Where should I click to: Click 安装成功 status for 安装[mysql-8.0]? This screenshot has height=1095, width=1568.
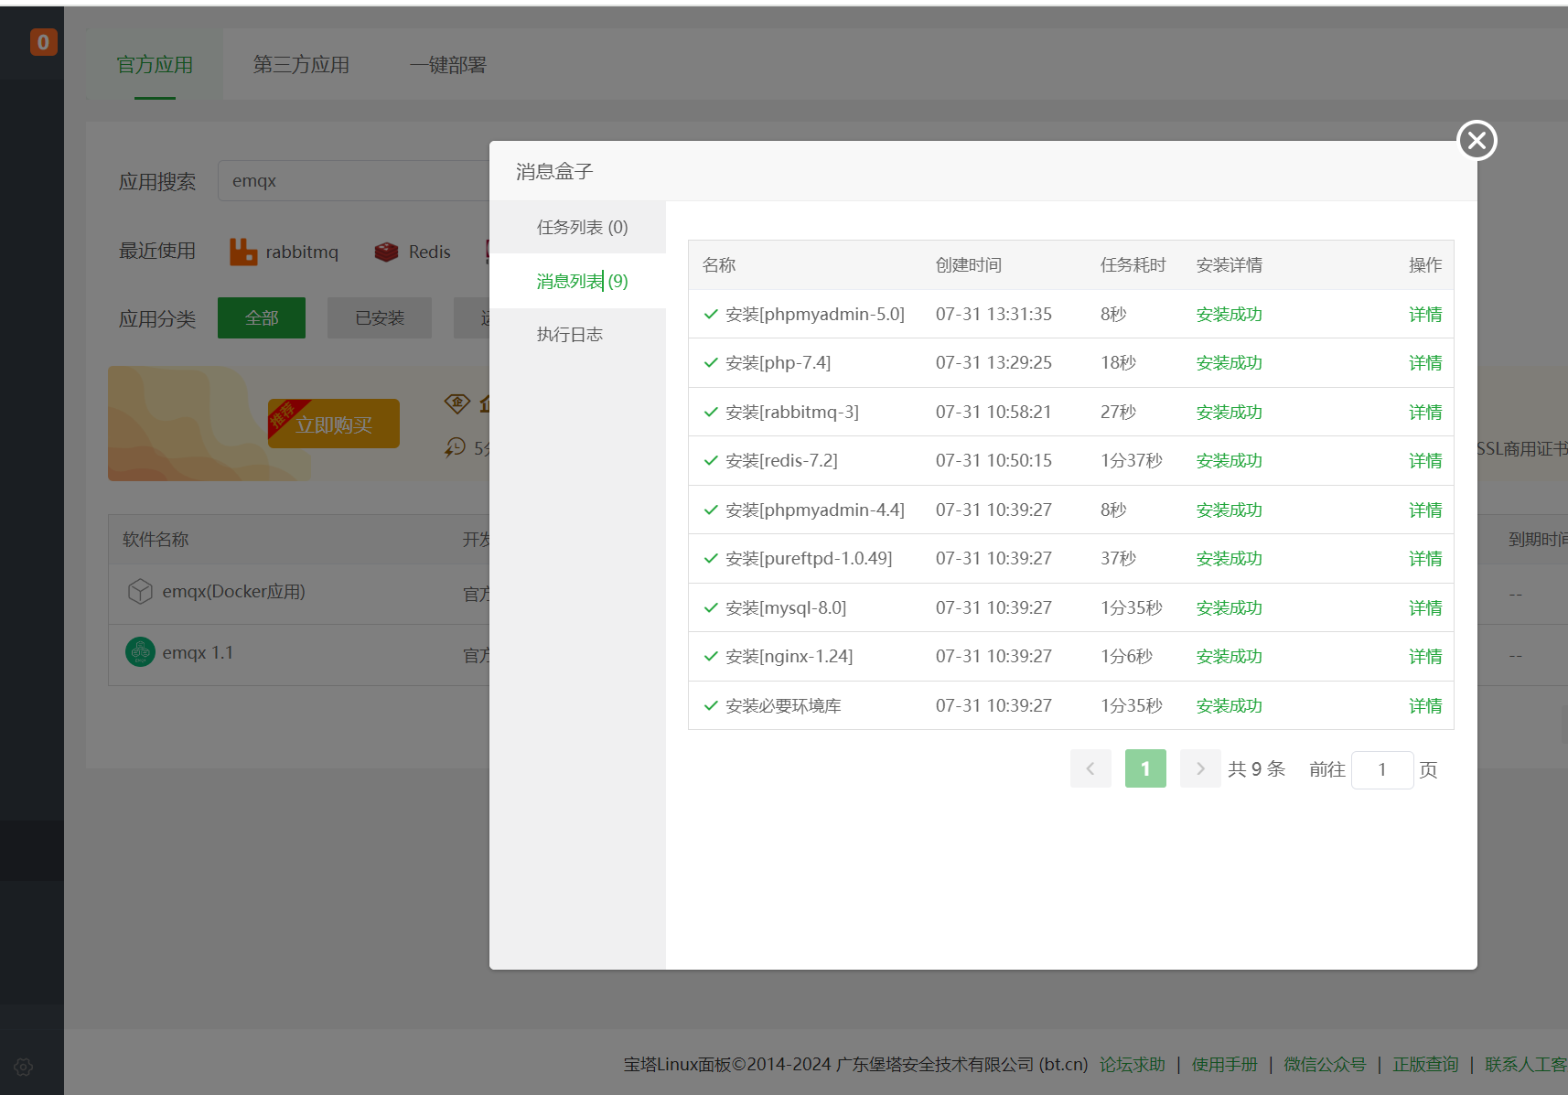click(x=1229, y=607)
